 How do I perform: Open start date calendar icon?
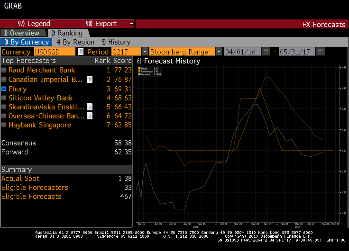tap(266, 52)
